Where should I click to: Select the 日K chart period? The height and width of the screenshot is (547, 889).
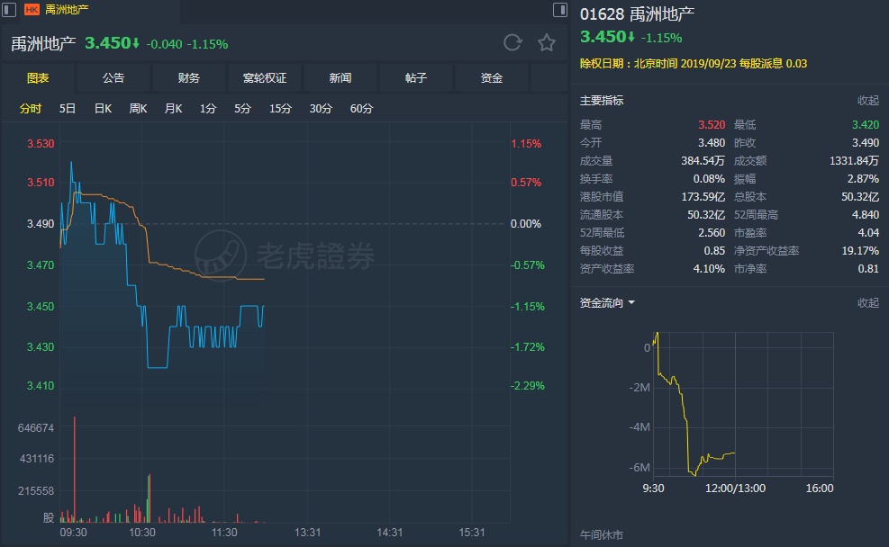(x=103, y=109)
